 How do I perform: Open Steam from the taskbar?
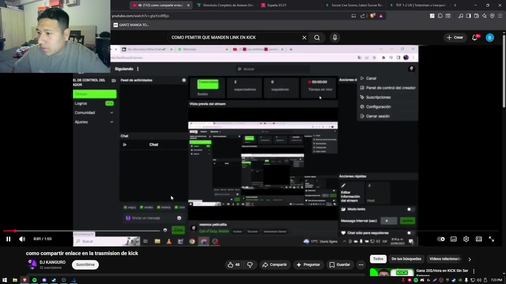point(54,280)
